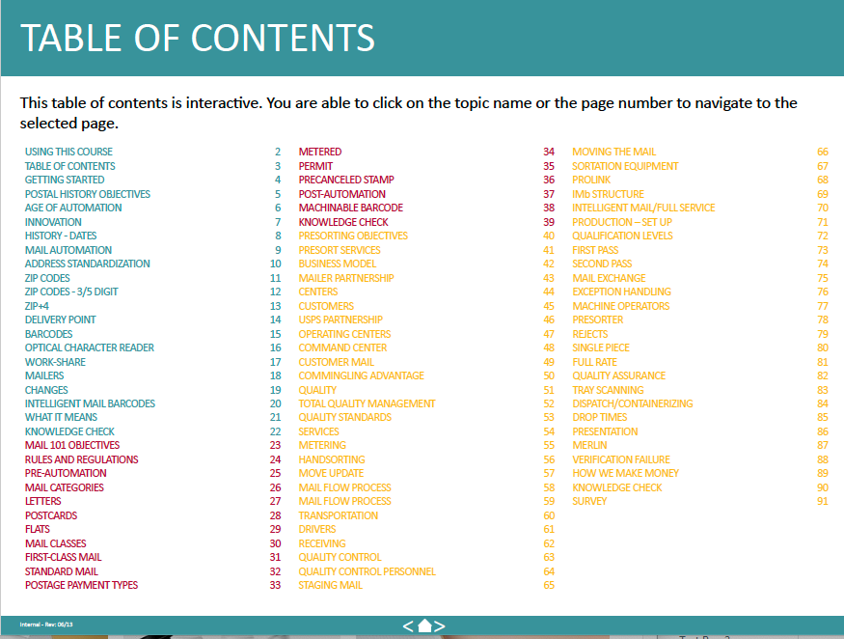The width and height of the screenshot is (844, 639).
Task: Go to previous page with left arrow
Action: click(408, 626)
